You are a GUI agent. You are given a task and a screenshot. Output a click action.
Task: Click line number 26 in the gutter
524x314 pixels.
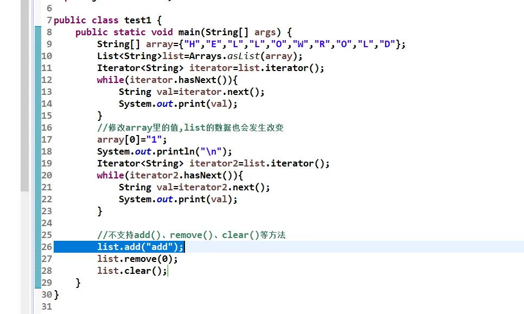tap(47, 247)
